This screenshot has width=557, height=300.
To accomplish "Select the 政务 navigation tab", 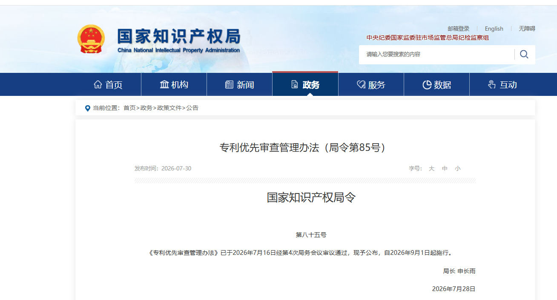I will click(305, 84).
